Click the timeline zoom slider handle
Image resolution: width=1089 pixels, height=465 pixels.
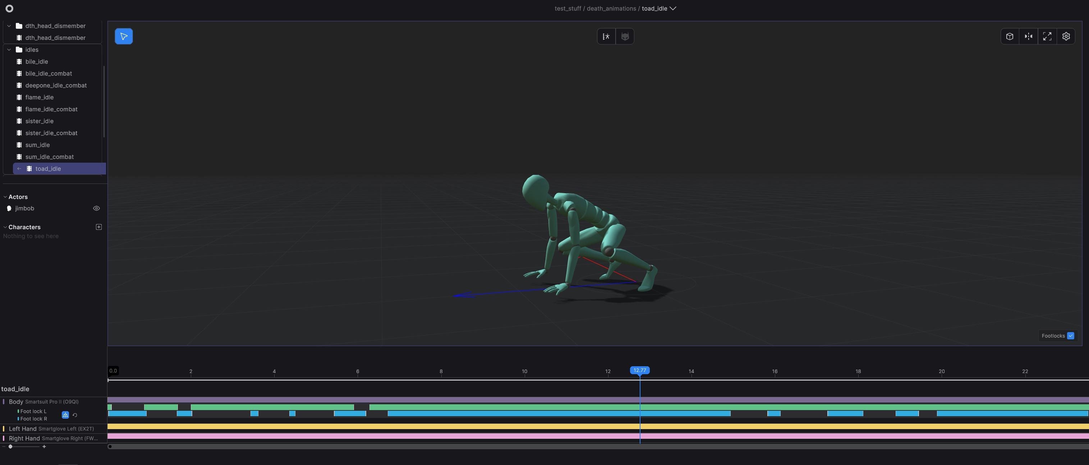click(10, 446)
